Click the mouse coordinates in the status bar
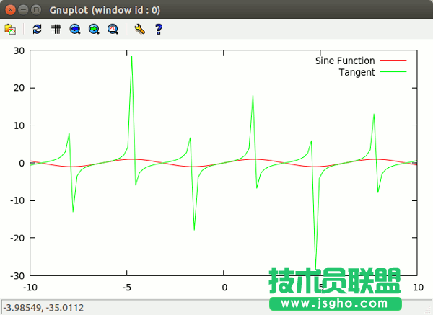Viewport: 433px width, 315px height. click(x=43, y=308)
